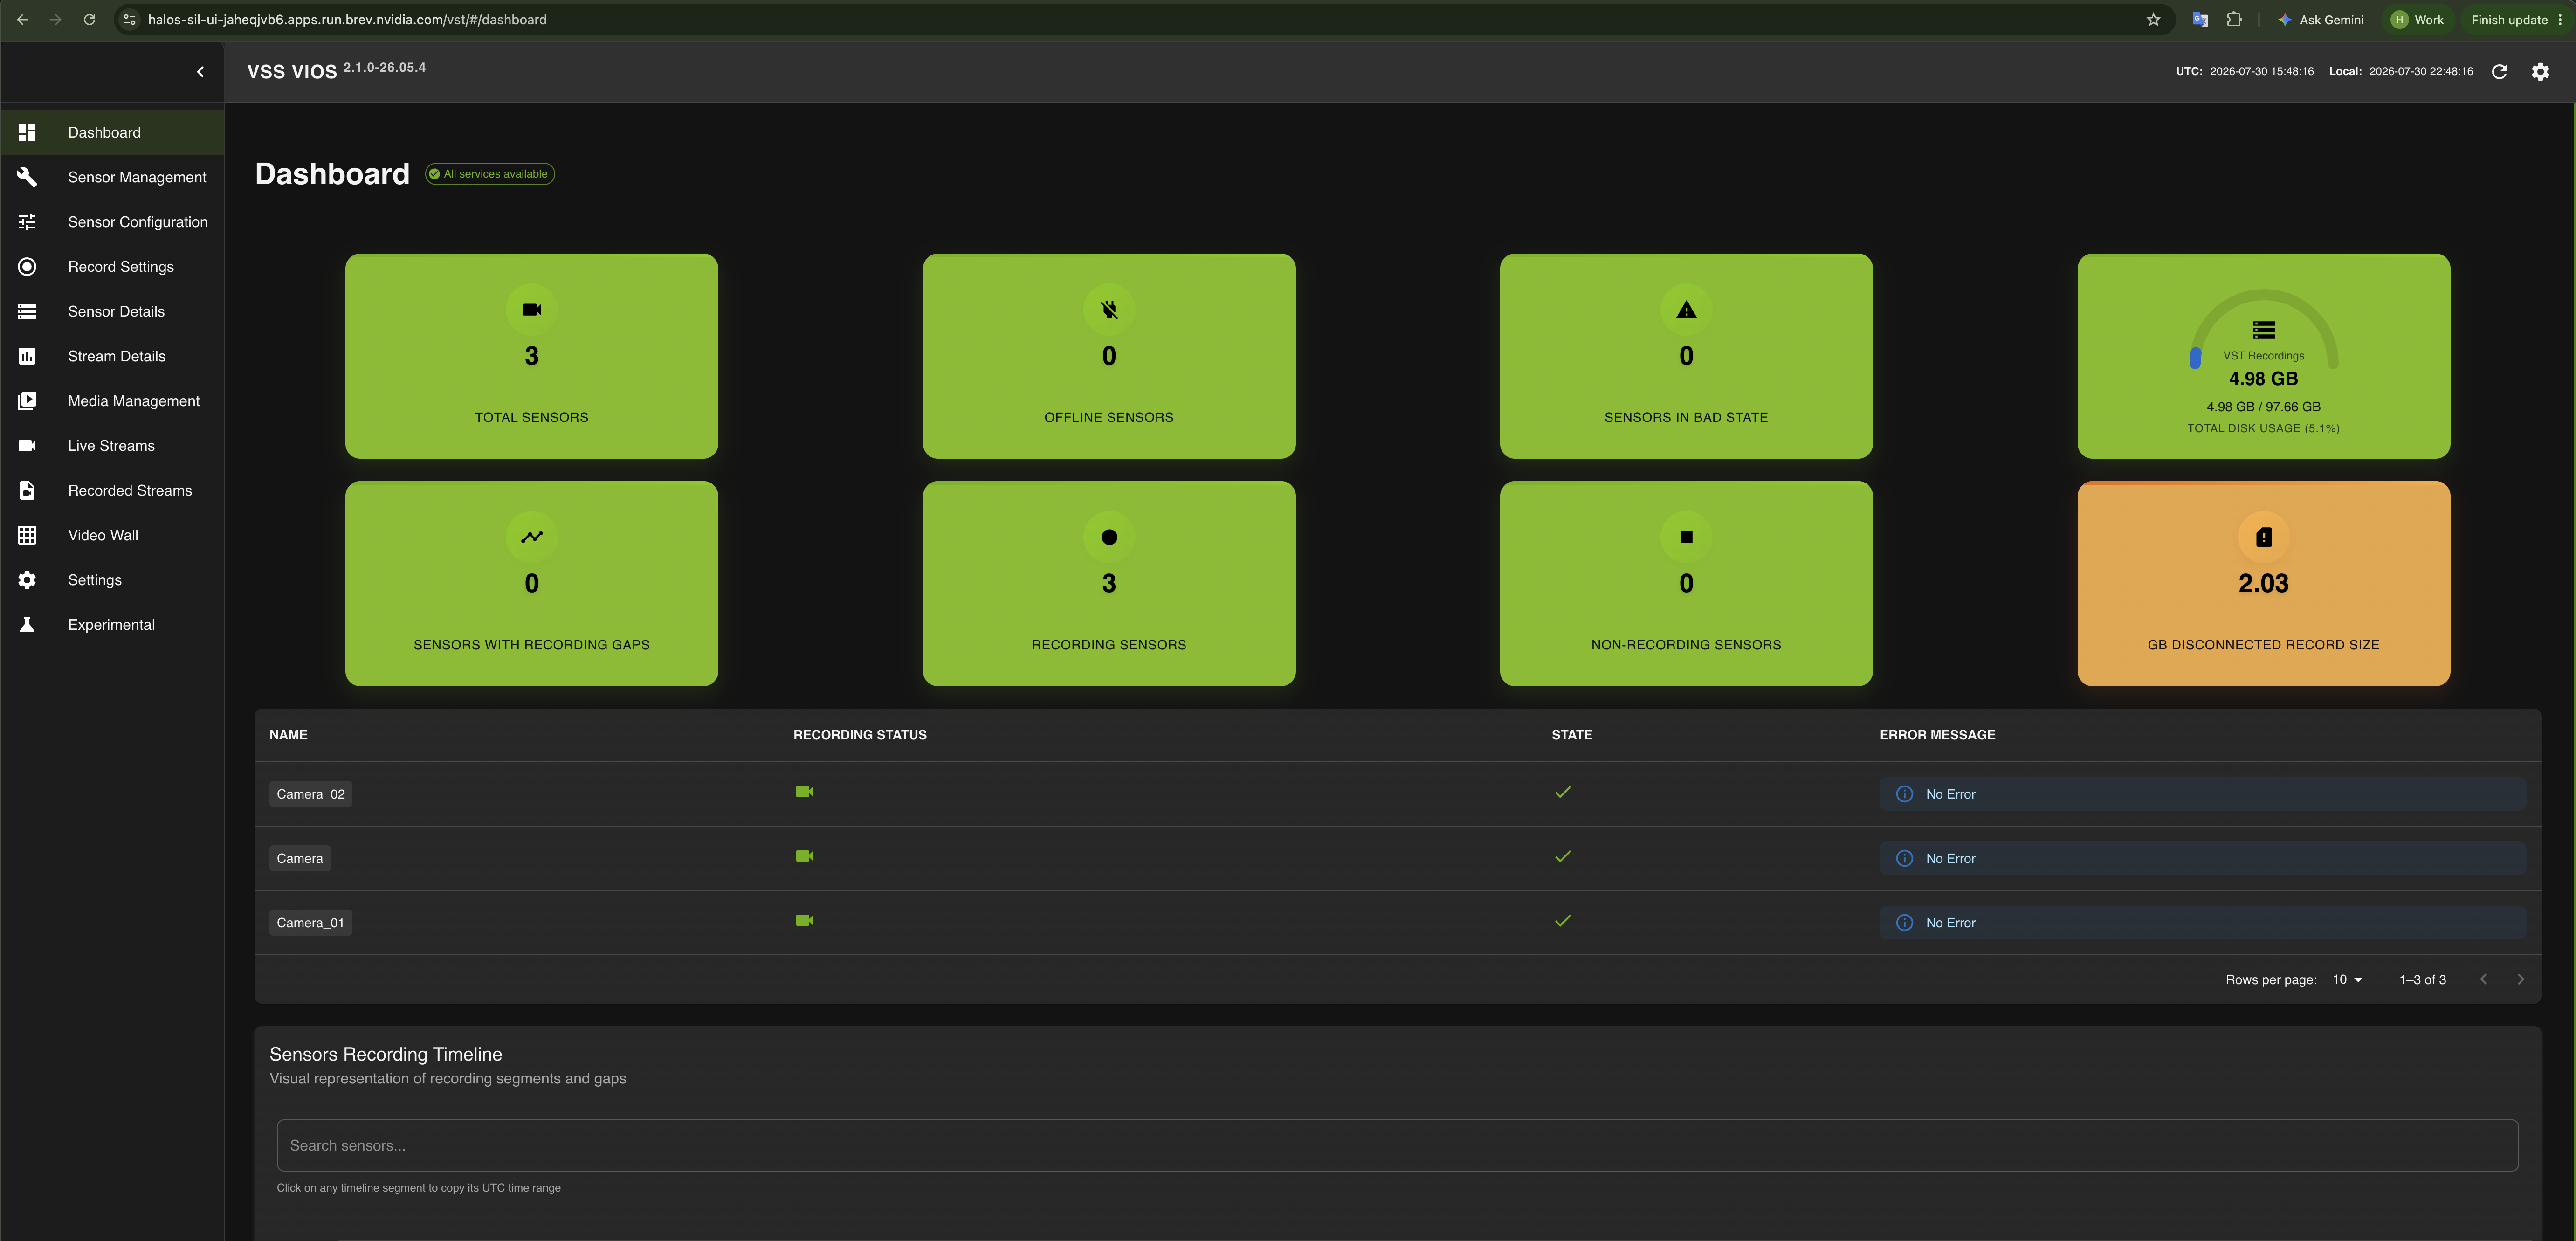Click the Record Settings circle icon

click(27, 267)
